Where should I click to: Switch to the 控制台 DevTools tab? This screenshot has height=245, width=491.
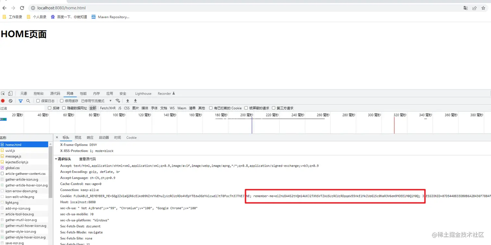(39, 94)
